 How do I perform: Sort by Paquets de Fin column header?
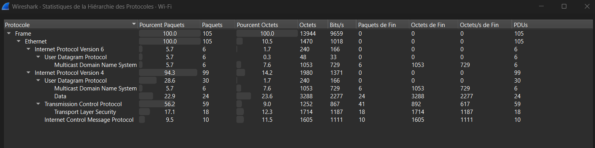point(383,25)
